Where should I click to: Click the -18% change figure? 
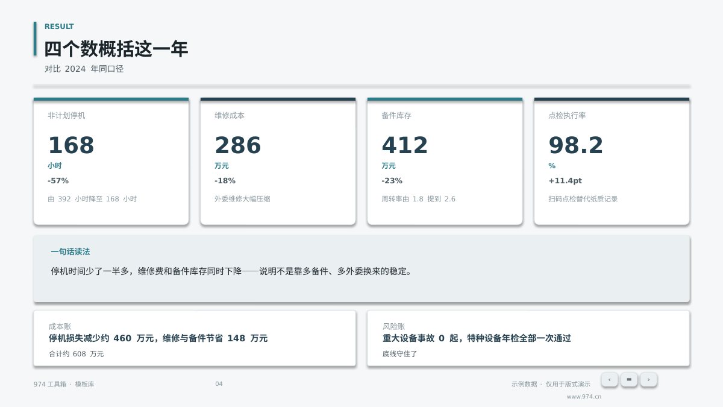pyautogui.click(x=225, y=181)
